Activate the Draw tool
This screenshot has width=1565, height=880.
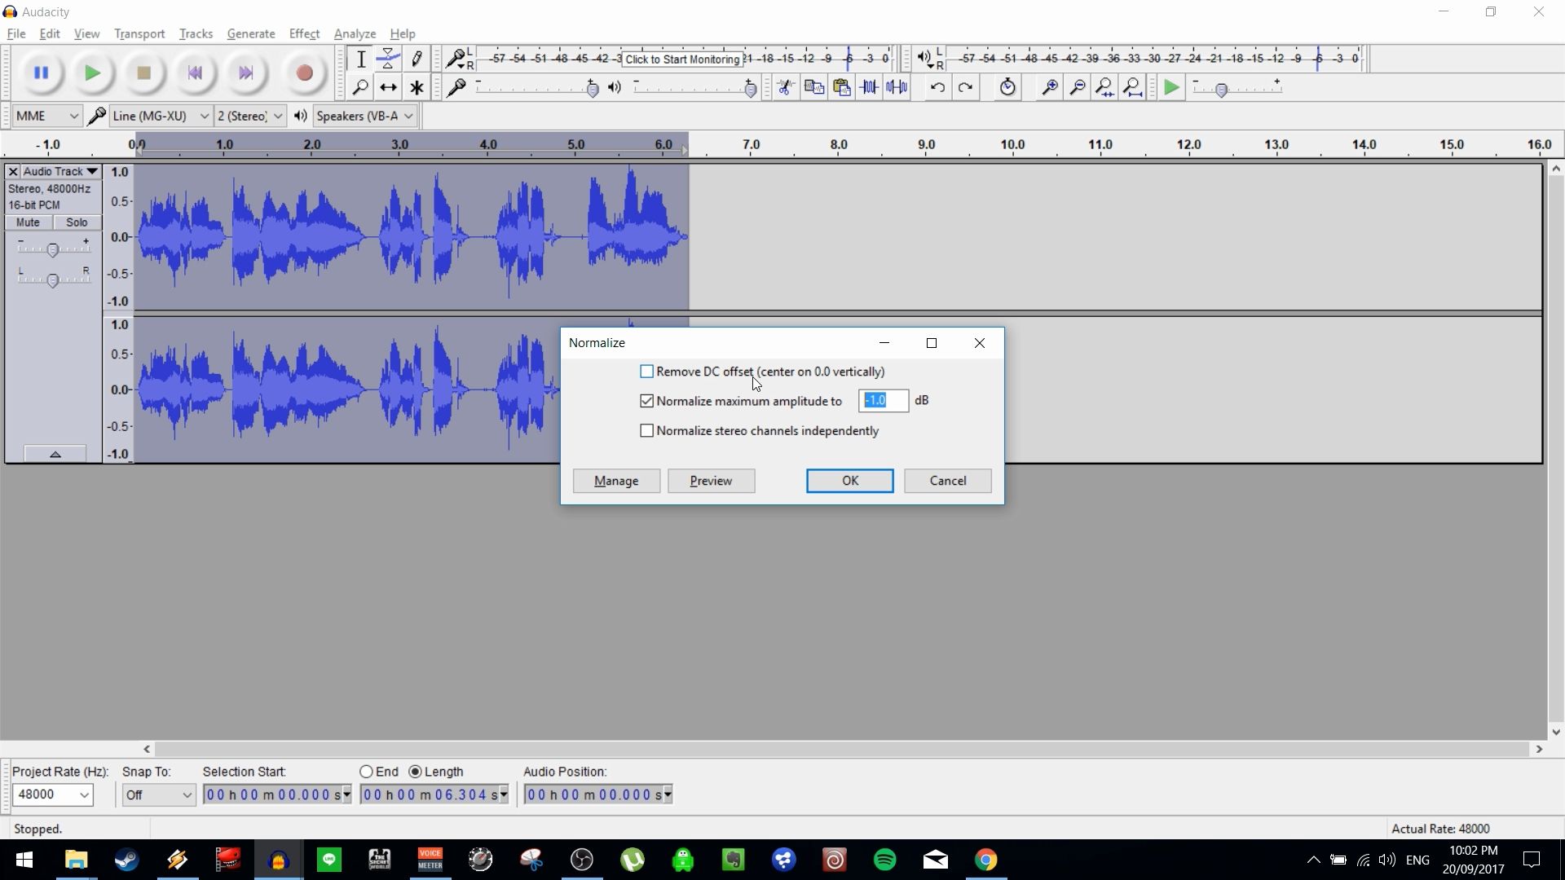[417, 59]
